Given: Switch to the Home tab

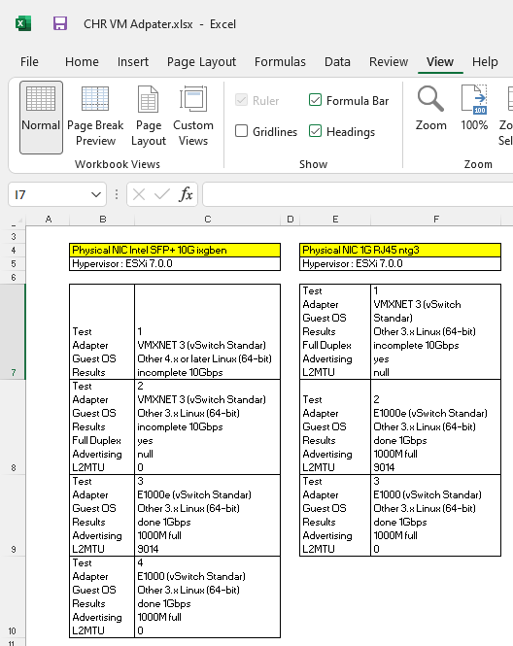Looking at the screenshot, I should click(x=82, y=62).
